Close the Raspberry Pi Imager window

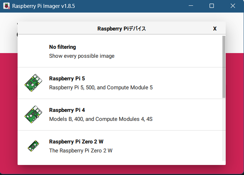pos(233,6)
